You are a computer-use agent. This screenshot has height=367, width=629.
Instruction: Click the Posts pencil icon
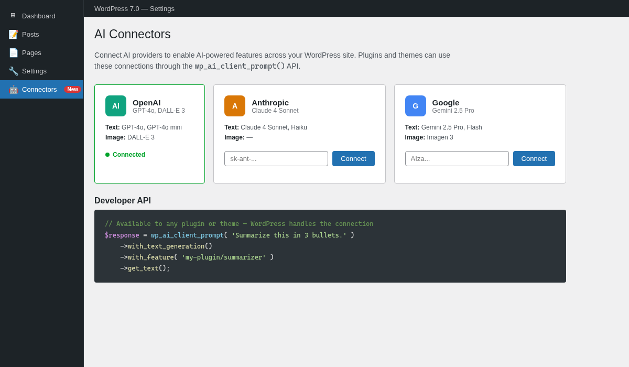point(13,34)
